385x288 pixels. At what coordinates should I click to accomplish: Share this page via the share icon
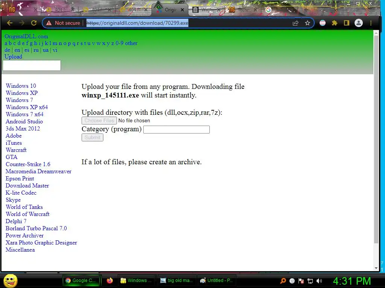click(x=296, y=23)
